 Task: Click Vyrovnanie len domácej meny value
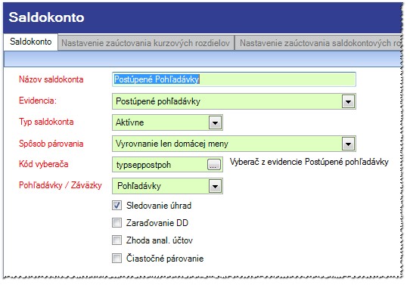pyautogui.click(x=172, y=144)
